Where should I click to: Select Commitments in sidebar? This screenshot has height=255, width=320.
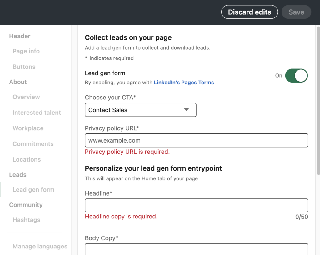[33, 144]
